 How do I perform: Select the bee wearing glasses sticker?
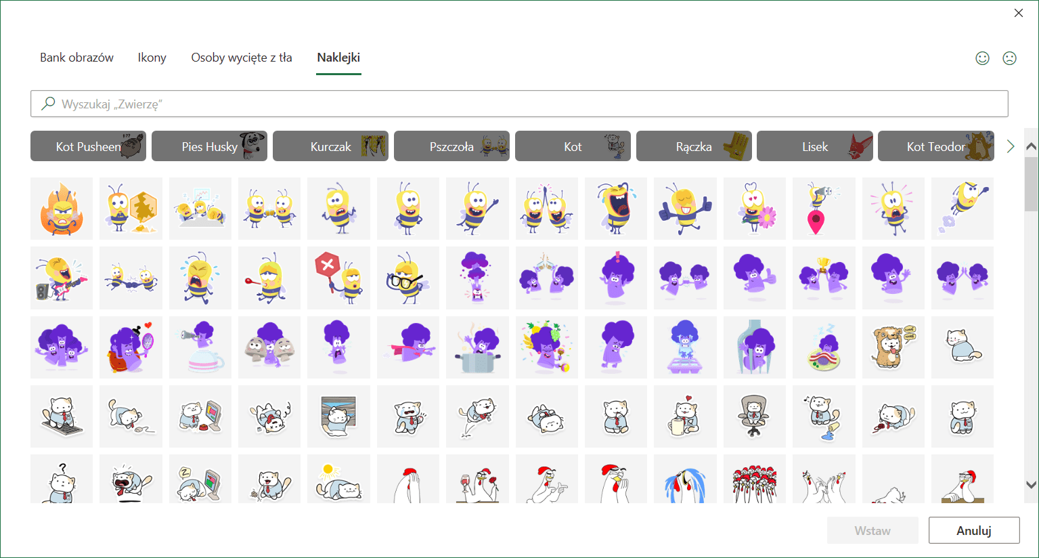tap(407, 278)
